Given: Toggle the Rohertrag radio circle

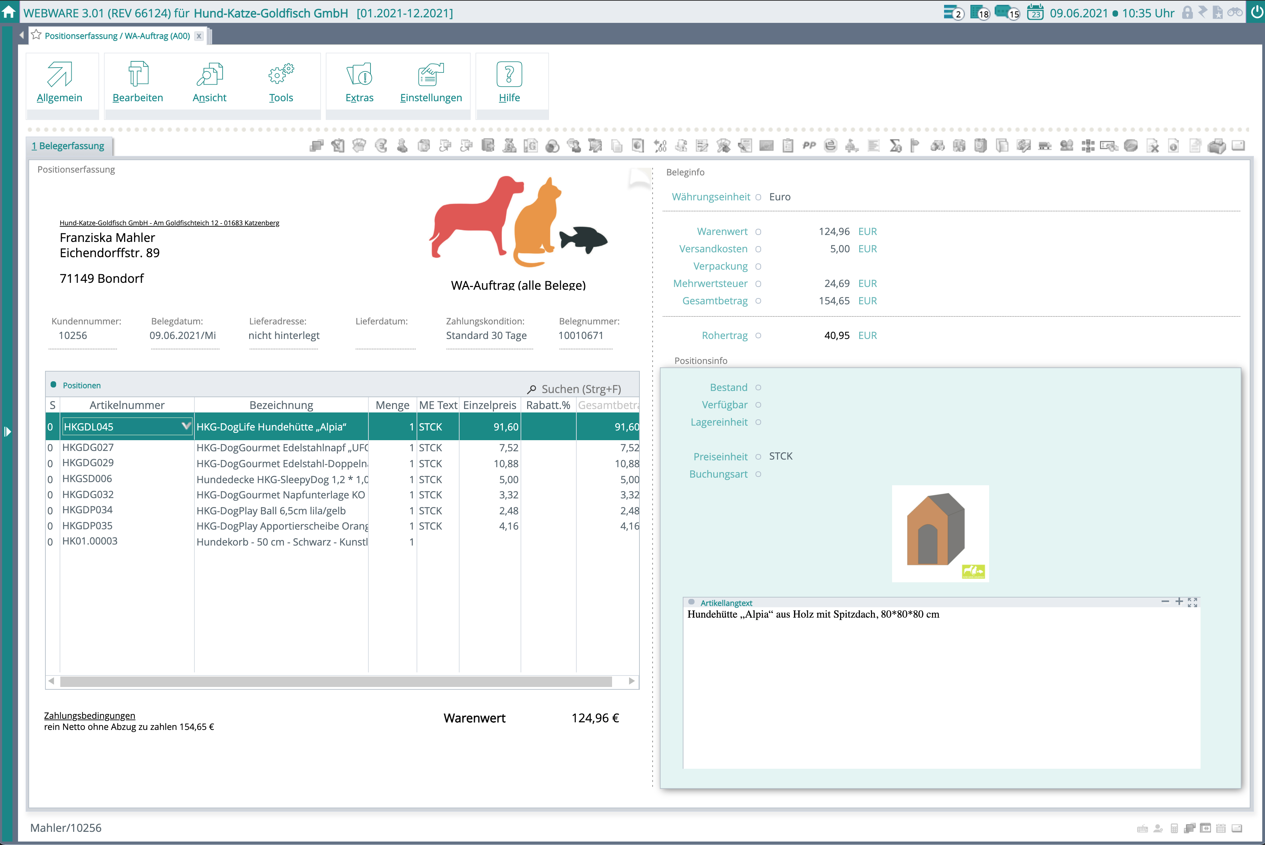Looking at the screenshot, I should [x=758, y=336].
